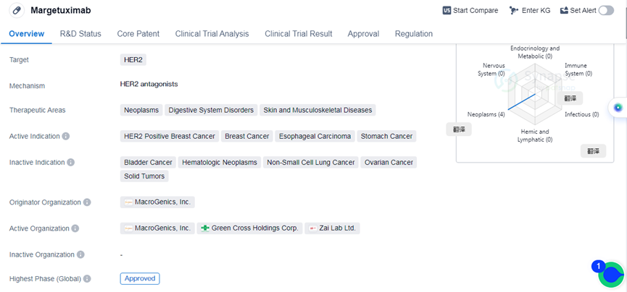Open the Clinical Trial Result tab

(x=299, y=34)
